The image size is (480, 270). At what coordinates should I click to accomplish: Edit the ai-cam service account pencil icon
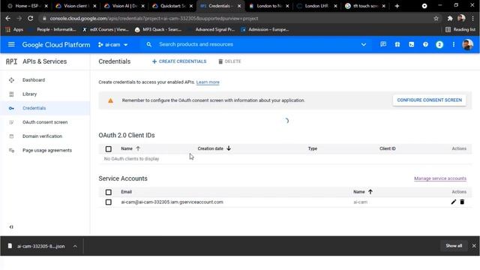click(453, 202)
